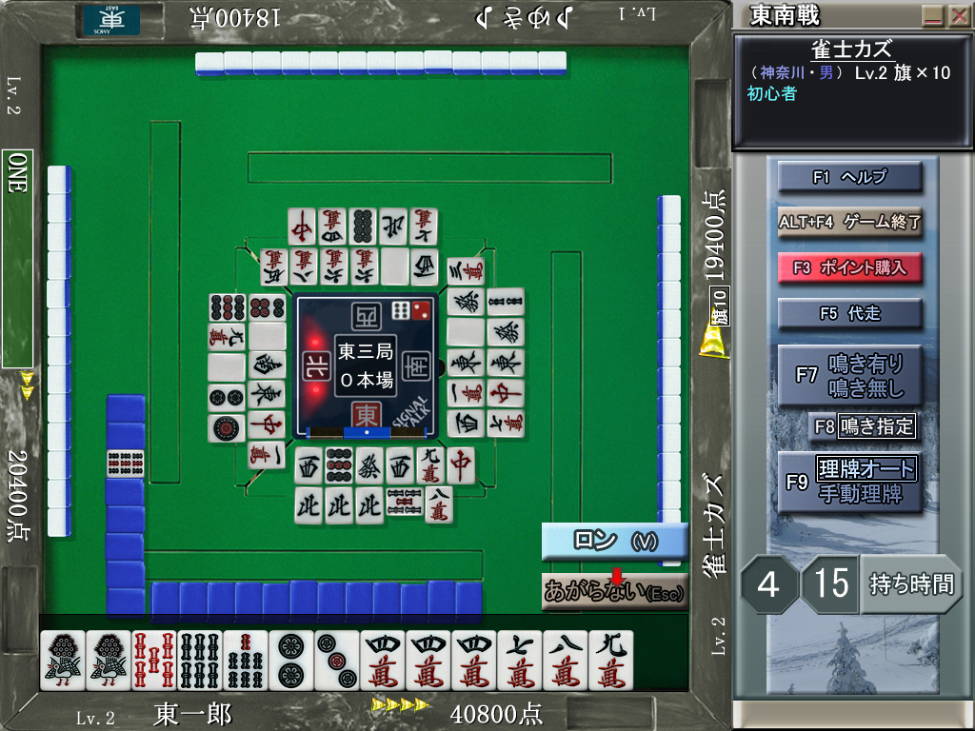The image size is (975, 731).
Task: Decline the win with あがらない
Action: click(x=614, y=592)
